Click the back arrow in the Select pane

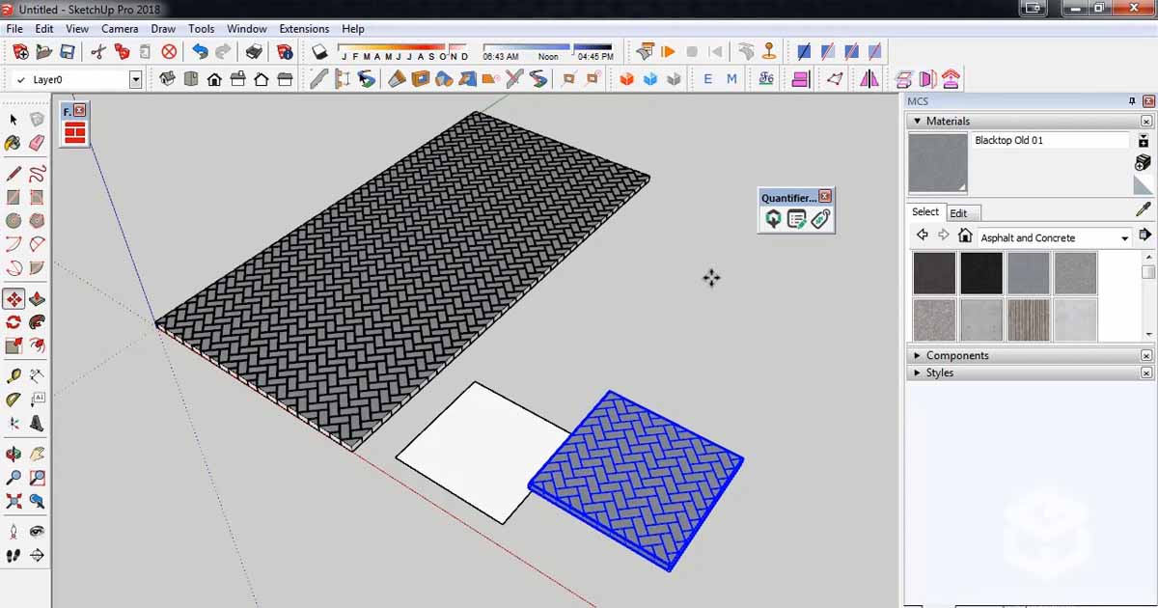pos(923,235)
